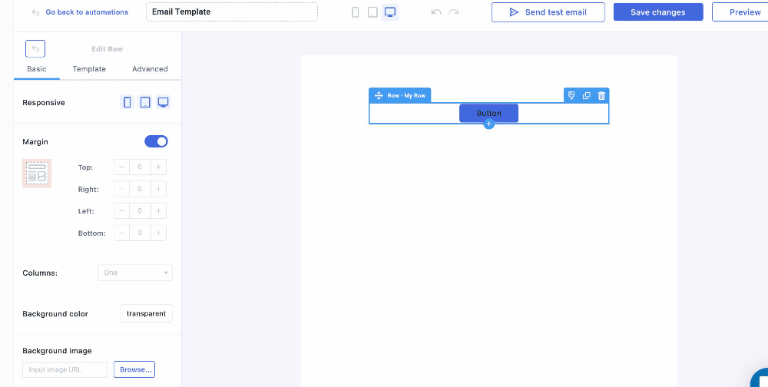Decrease the Left margin value
The image size is (768, 387).
click(x=121, y=211)
